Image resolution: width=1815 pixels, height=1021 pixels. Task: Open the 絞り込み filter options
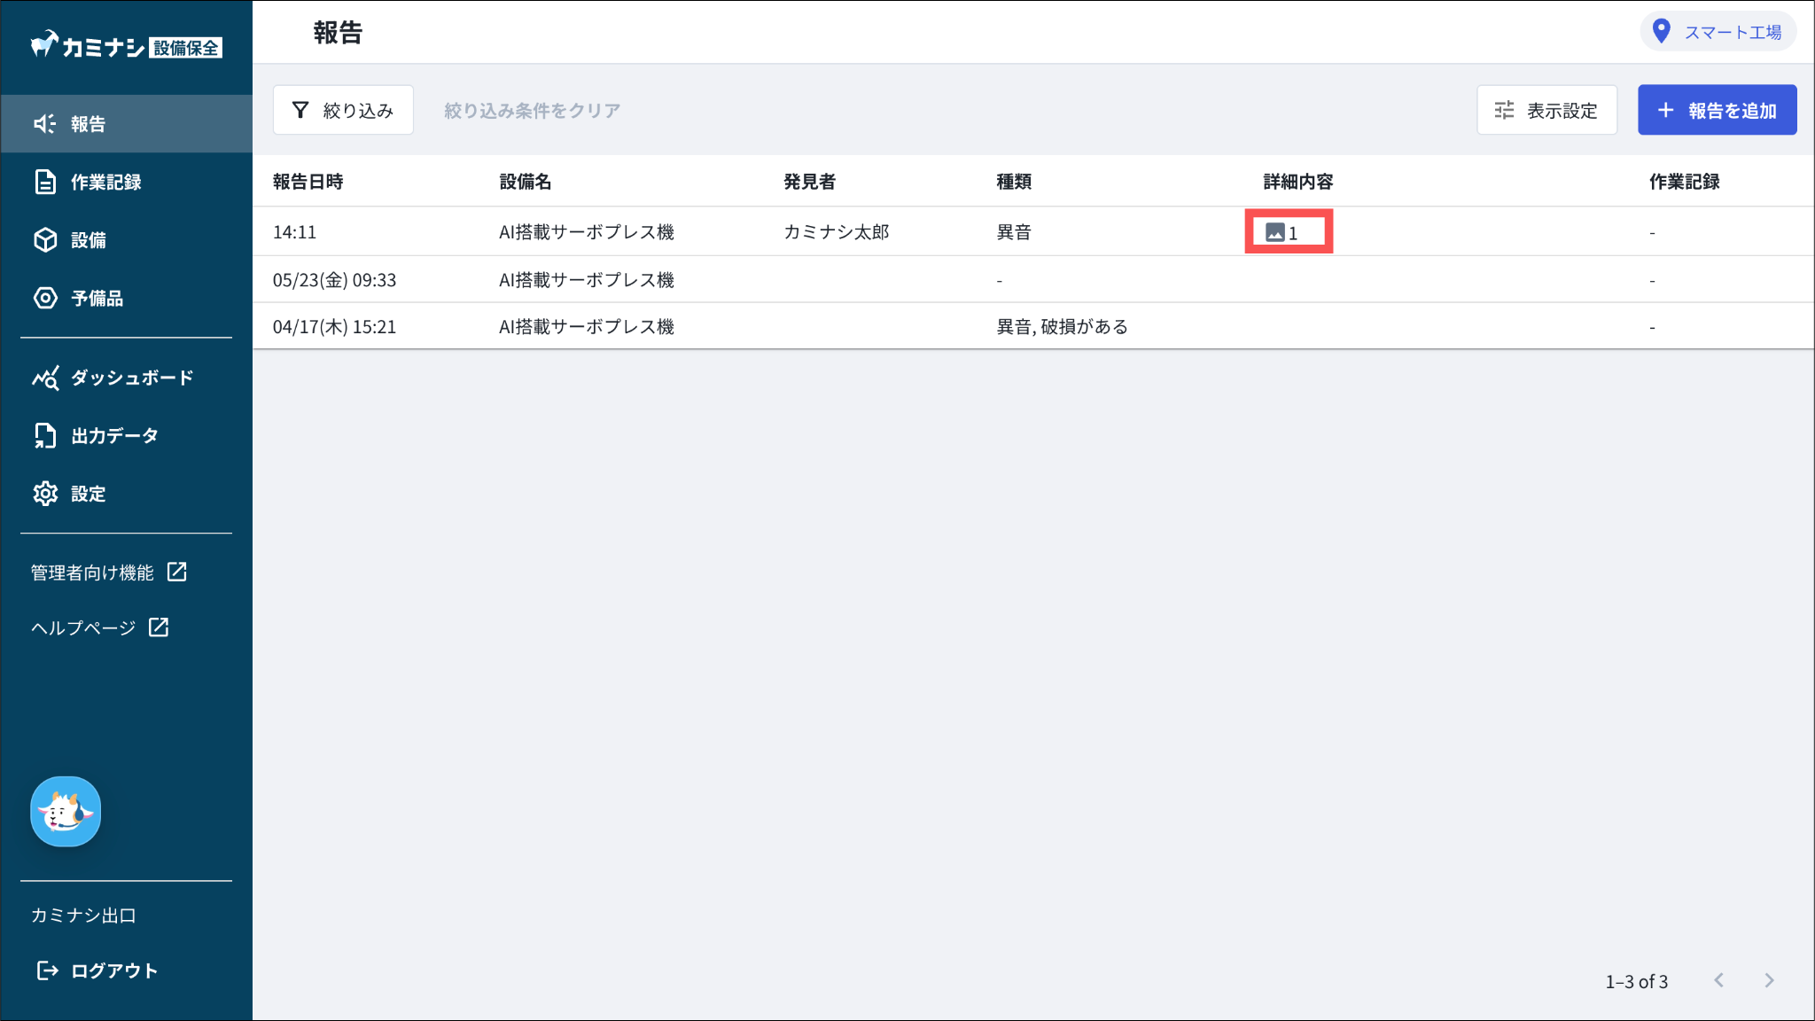[343, 111]
